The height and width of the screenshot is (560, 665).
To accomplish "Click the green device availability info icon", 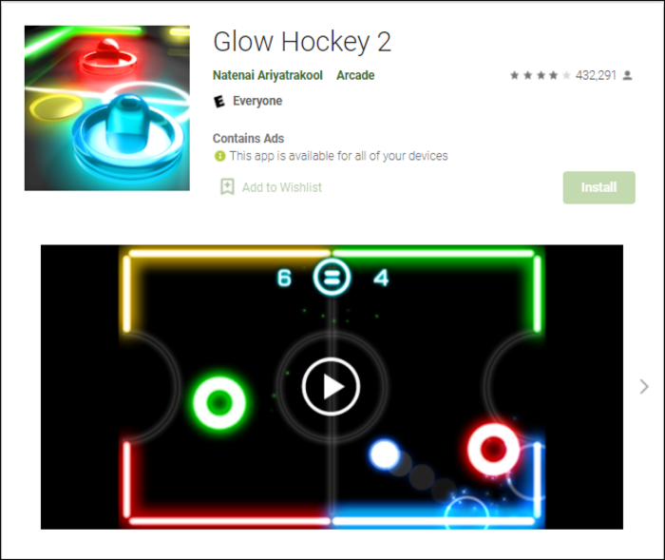I will [219, 156].
